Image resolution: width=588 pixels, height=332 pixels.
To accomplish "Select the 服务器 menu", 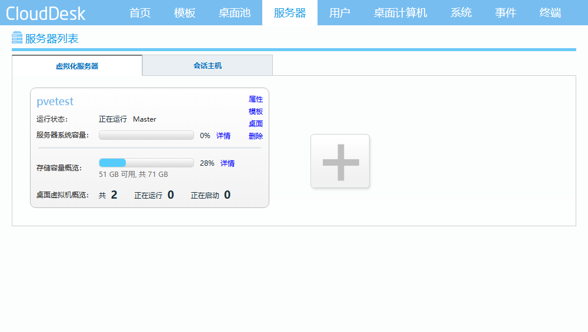I will [290, 13].
